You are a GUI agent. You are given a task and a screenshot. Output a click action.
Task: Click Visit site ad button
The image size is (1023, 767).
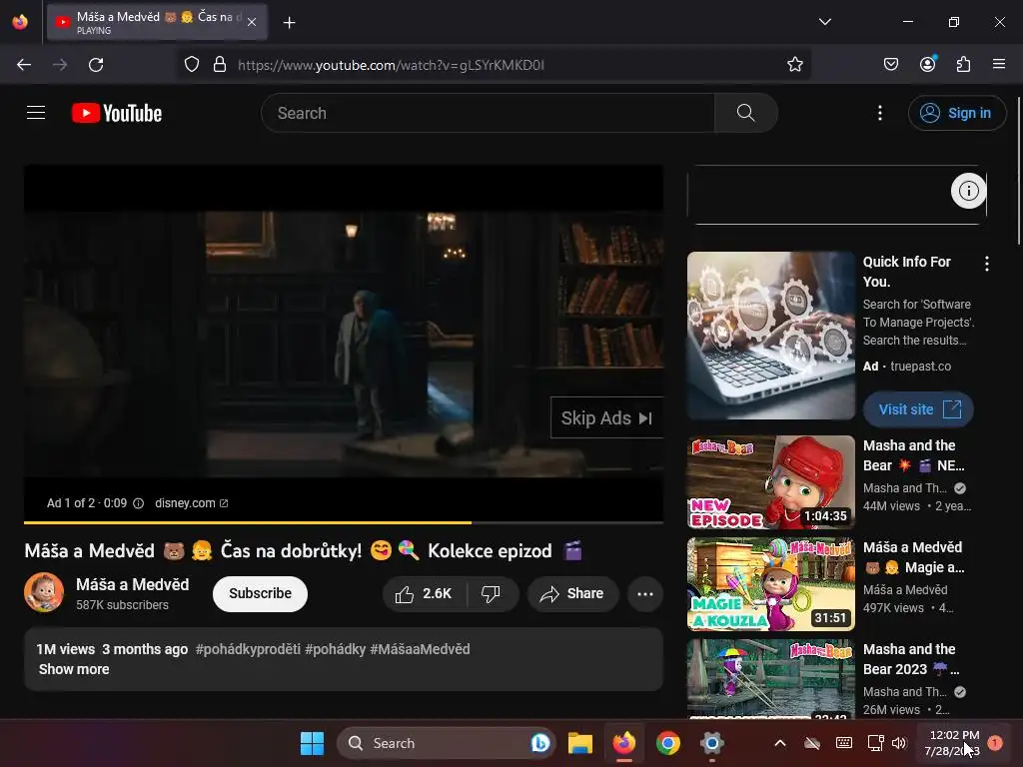(918, 408)
